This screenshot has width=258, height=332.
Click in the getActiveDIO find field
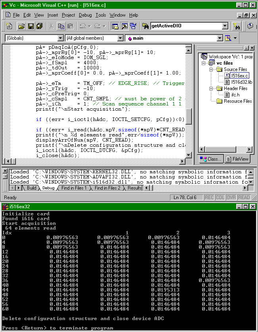[x=186, y=26]
